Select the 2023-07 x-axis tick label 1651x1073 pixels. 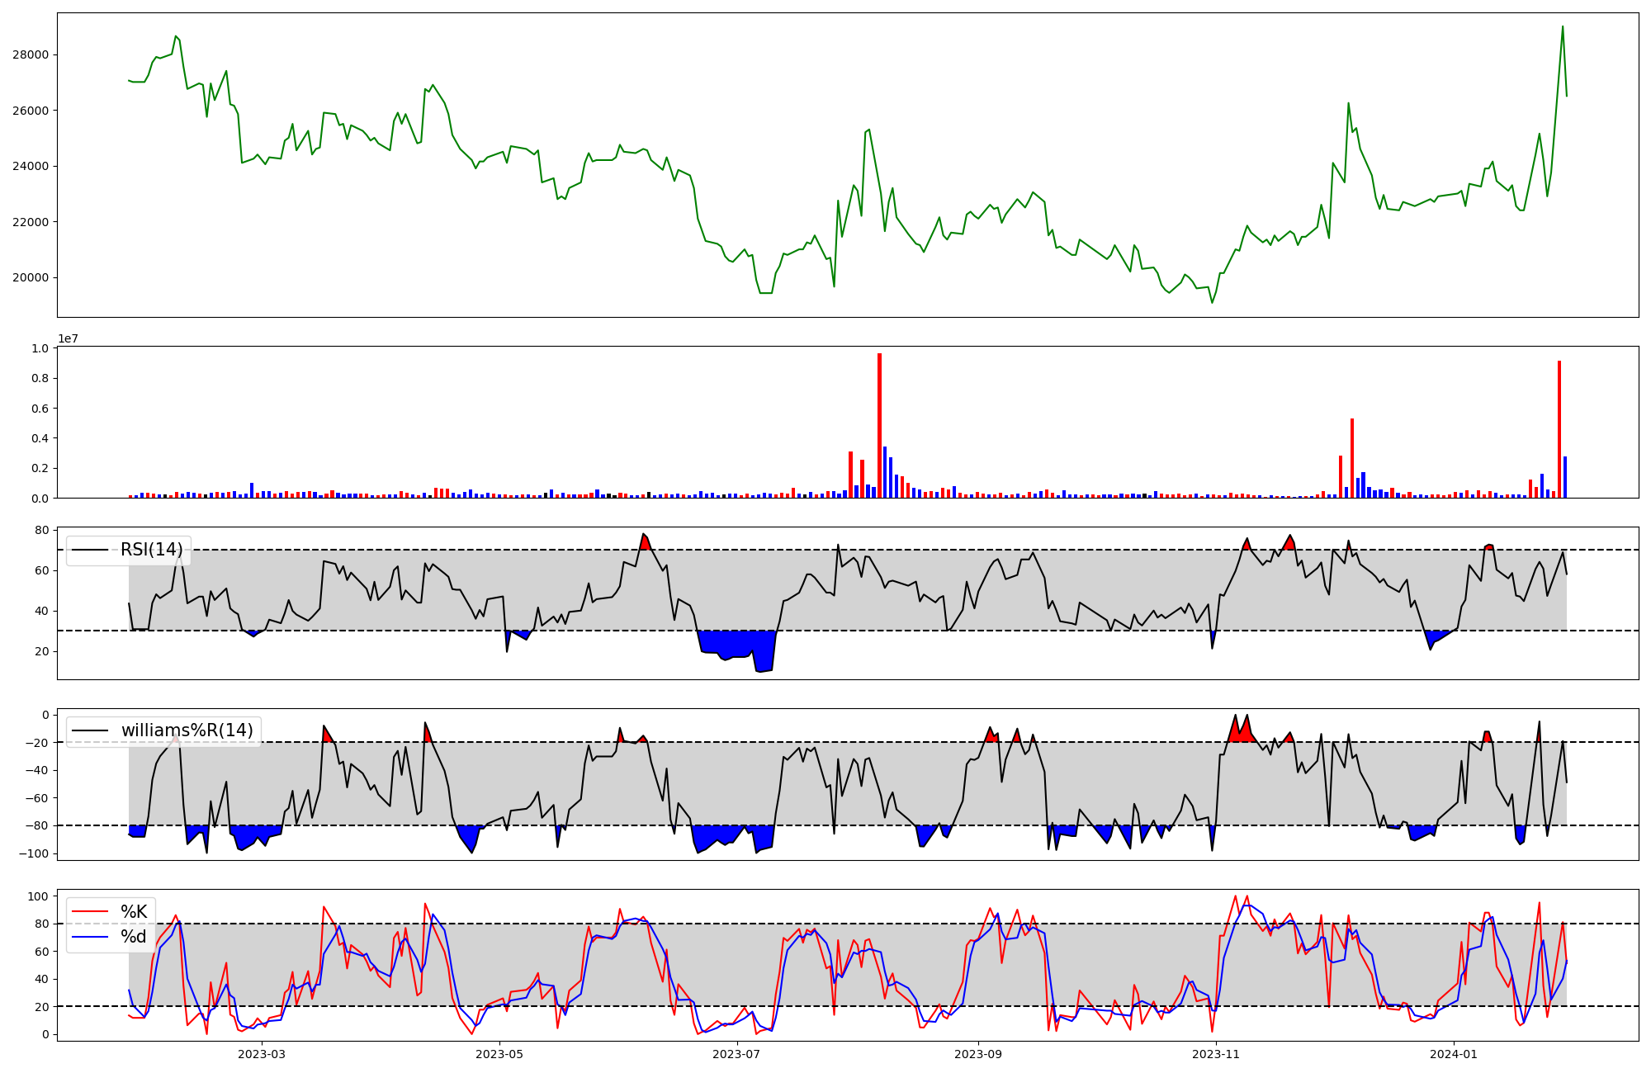coord(736,1054)
